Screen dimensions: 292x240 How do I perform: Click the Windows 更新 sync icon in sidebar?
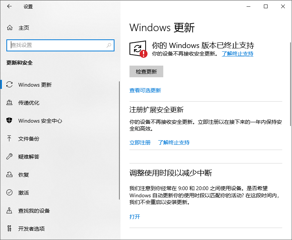[9, 85]
